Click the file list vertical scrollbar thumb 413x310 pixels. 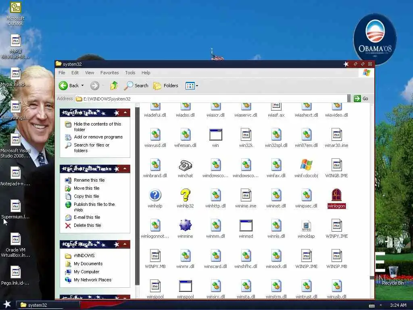tap(372, 278)
